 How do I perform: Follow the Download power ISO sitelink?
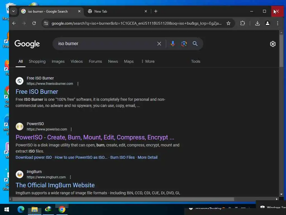tap(34, 157)
